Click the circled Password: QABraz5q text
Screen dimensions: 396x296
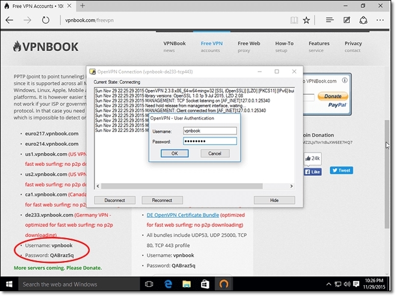(x=49, y=255)
